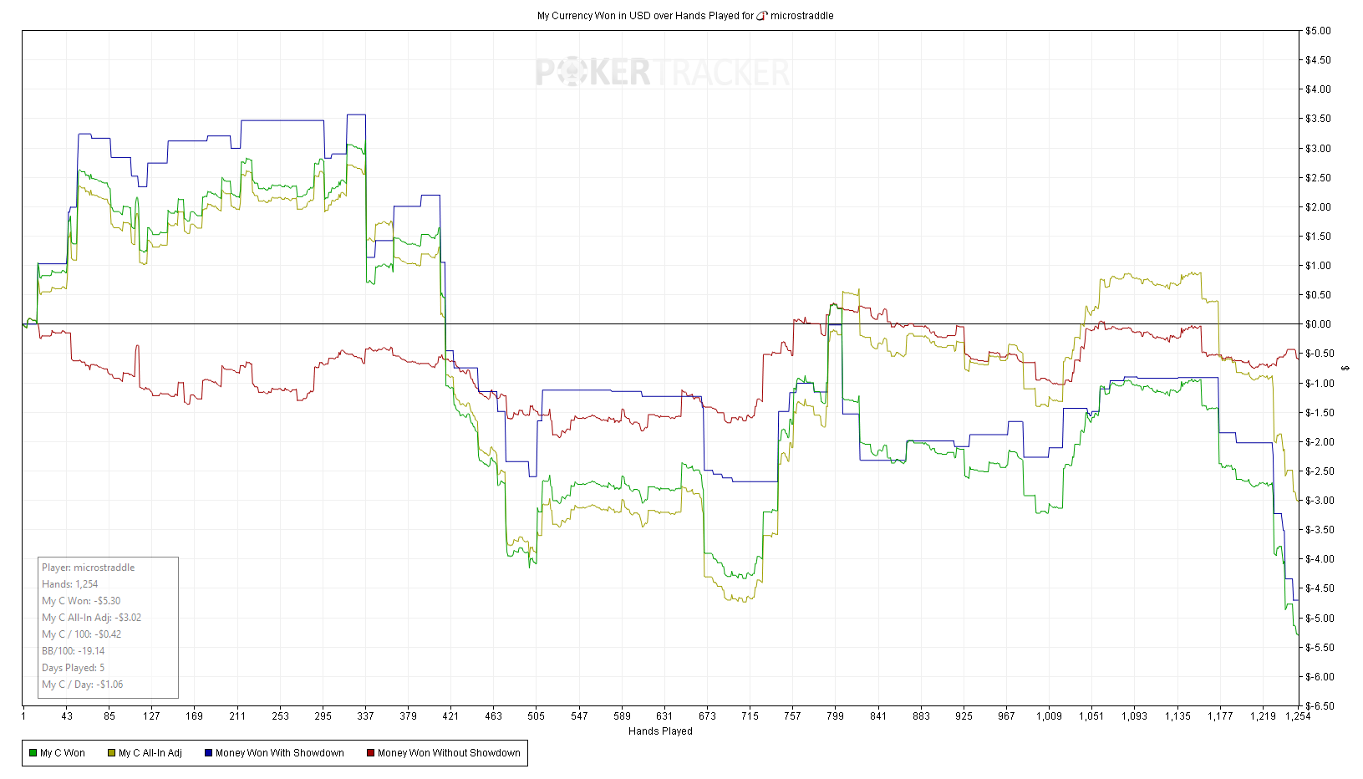Click the x-axis label 1,177
1363x779 pixels.
pyautogui.click(x=1221, y=716)
